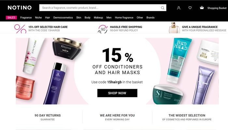The height and width of the screenshot is (130, 228).
Task: Click the 90-day refund circular icon
Action: 103,29
